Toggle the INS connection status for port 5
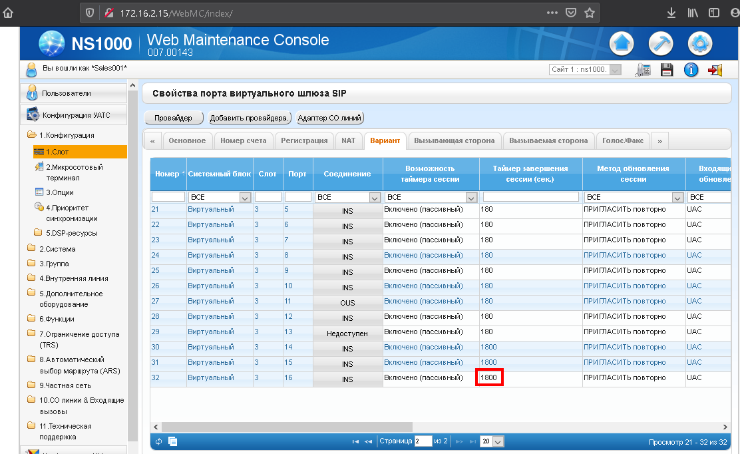 [x=347, y=211]
